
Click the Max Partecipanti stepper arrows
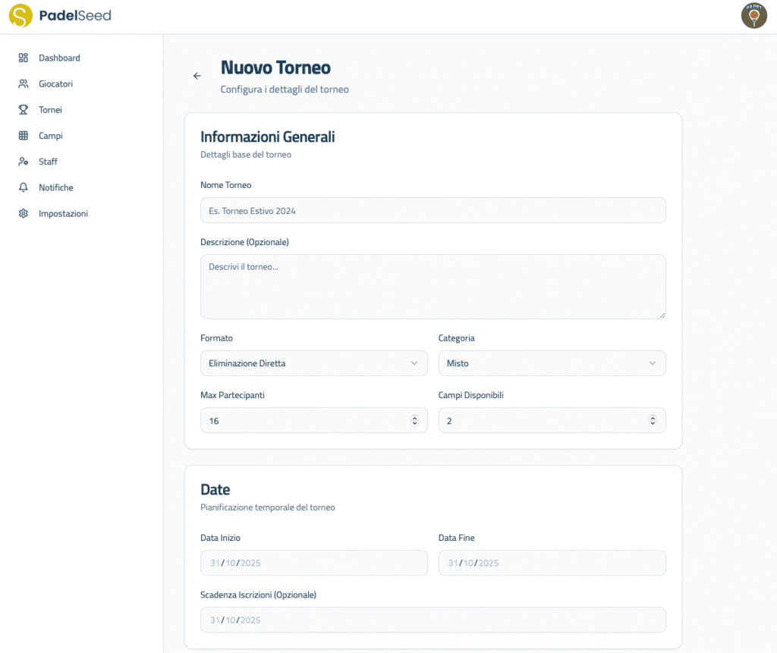[x=414, y=420]
